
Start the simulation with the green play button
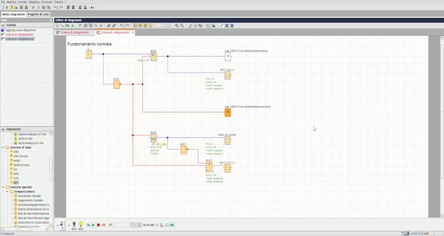click(x=93, y=225)
